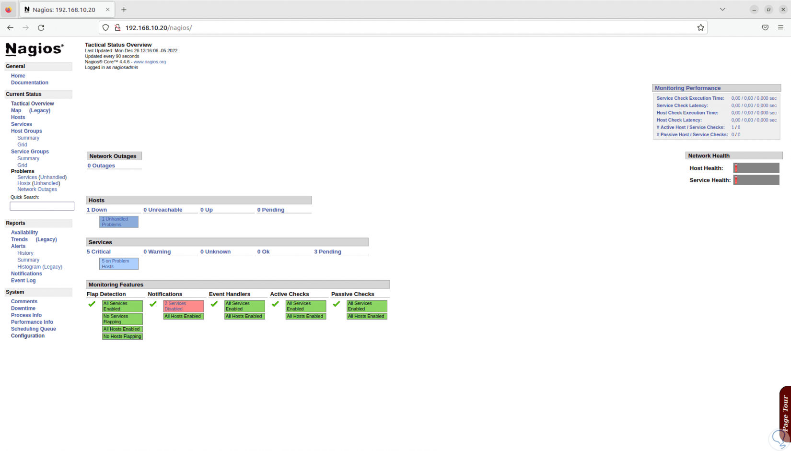Click the insecure connection lock icon

click(117, 28)
